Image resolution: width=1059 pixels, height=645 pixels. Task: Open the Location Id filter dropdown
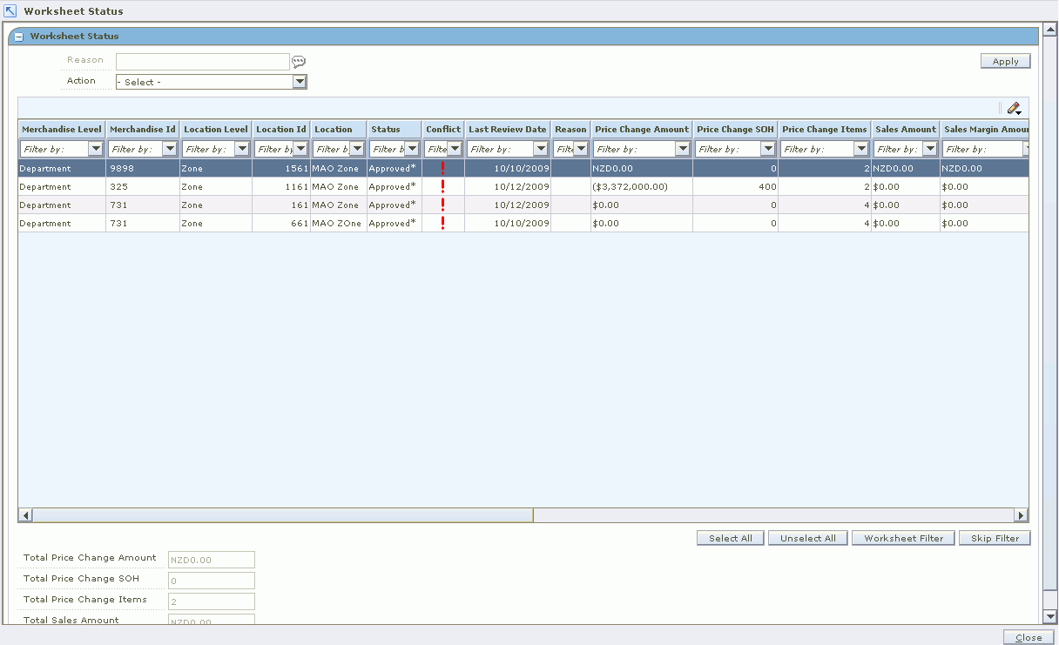point(300,149)
